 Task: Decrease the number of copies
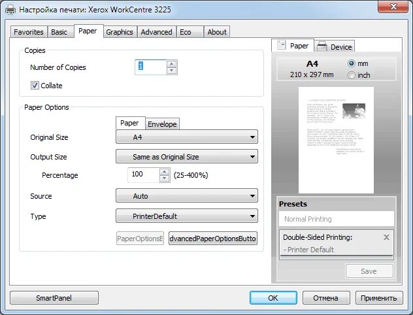tap(172, 71)
